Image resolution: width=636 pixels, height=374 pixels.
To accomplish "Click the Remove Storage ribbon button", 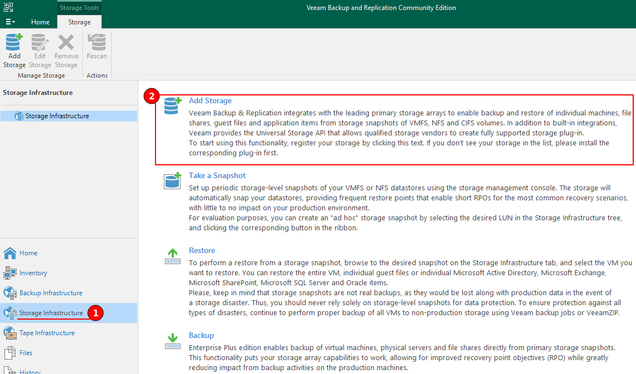I will pos(66,51).
